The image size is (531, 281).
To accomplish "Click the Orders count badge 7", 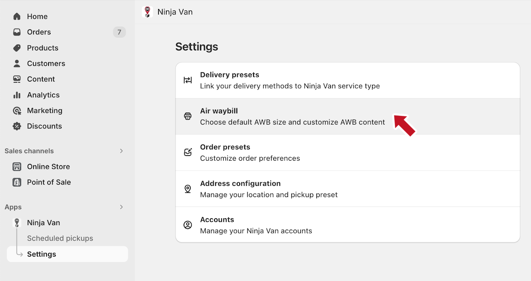I will [119, 32].
